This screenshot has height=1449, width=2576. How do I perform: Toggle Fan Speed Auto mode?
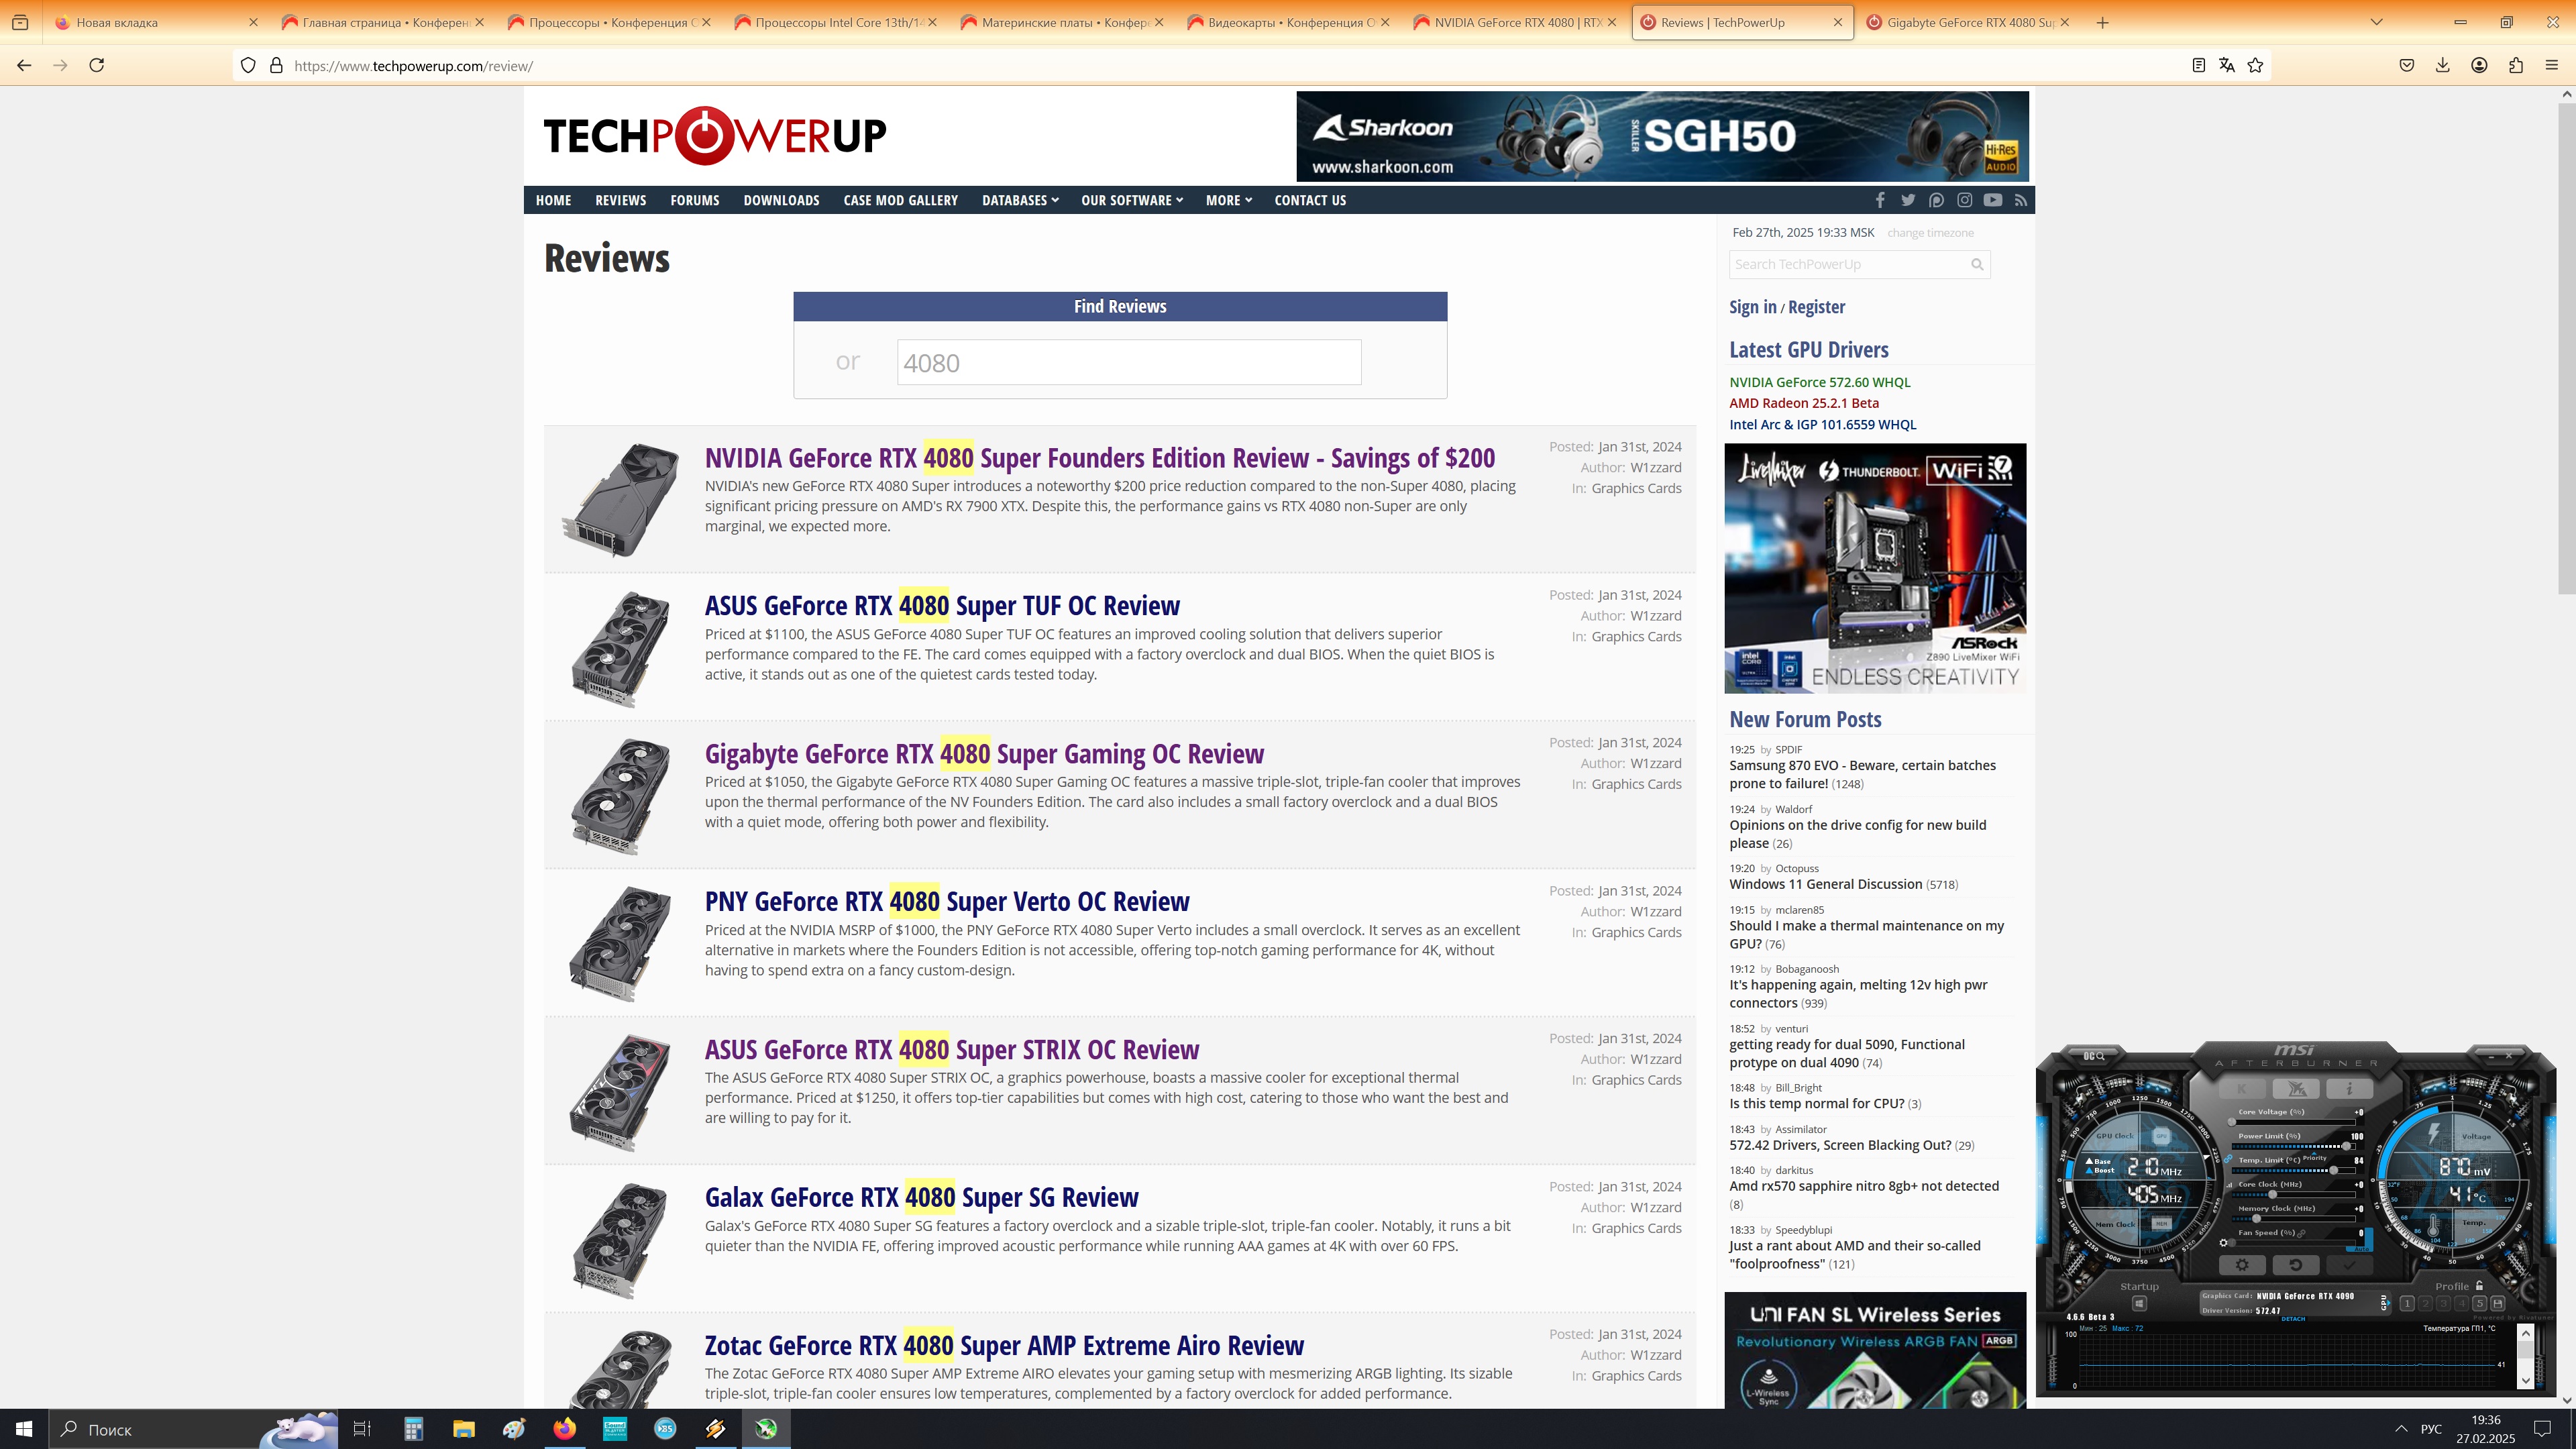tap(2361, 1249)
